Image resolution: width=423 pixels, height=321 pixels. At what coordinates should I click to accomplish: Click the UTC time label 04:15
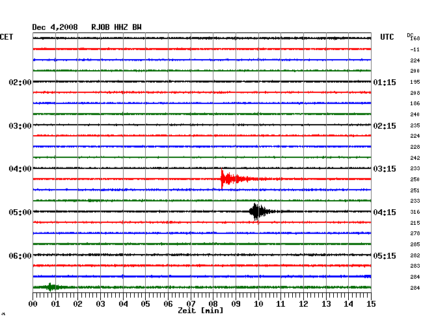[385, 212]
